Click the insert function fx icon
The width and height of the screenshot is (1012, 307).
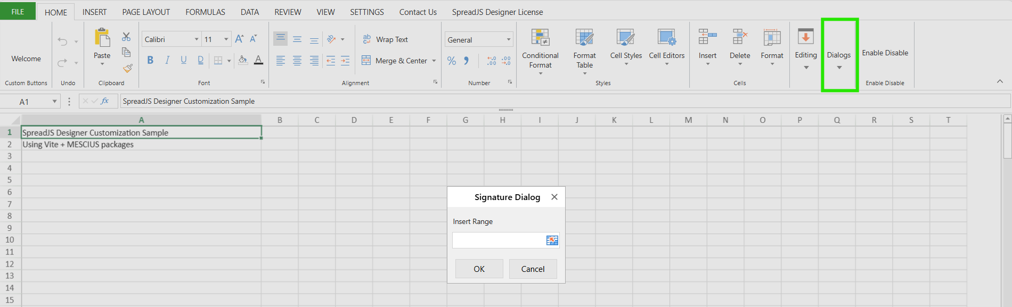pos(105,101)
